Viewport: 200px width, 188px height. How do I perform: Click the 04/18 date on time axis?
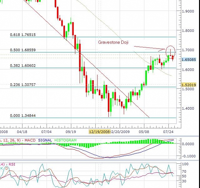pos(22,132)
